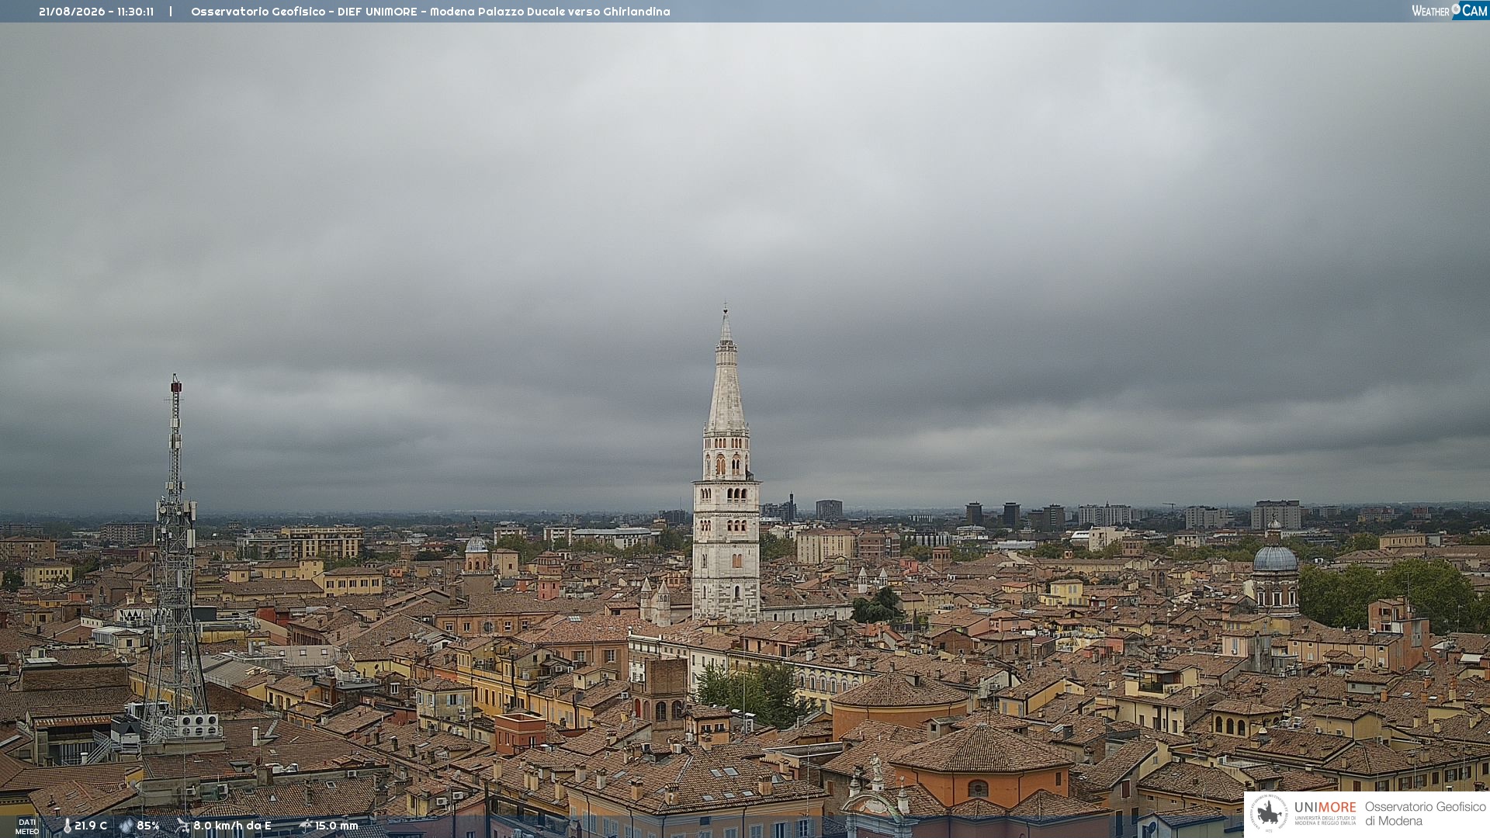1490x838 pixels.
Task: Click the rainfall umbrella icon
Action: click(305, 826)
